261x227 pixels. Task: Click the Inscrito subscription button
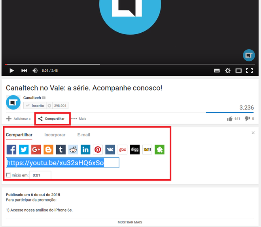click(35, 106)
